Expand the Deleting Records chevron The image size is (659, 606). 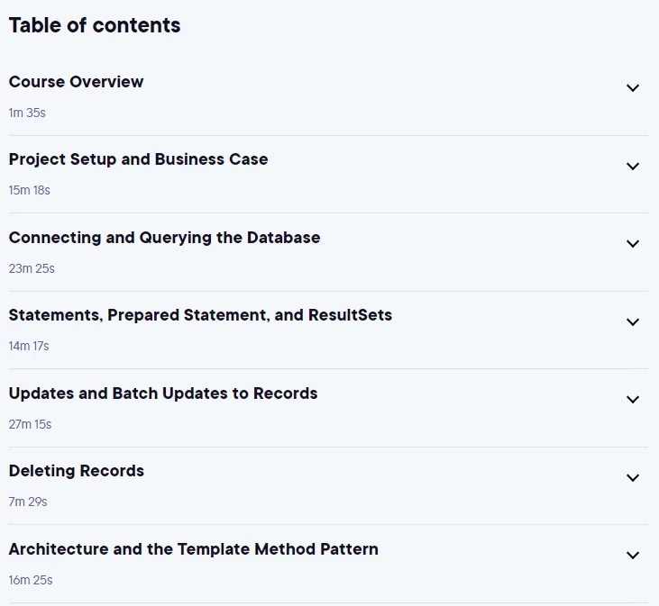pos(633,477)
